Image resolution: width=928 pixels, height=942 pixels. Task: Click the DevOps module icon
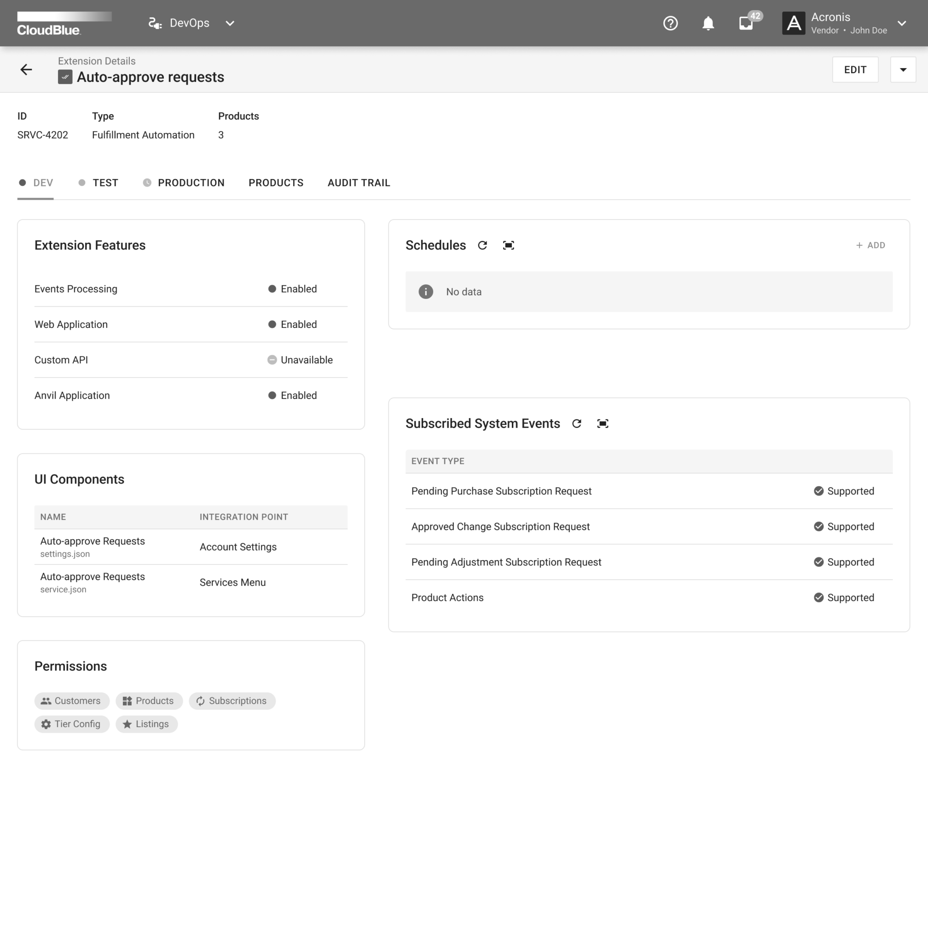[x=155, y=23]
